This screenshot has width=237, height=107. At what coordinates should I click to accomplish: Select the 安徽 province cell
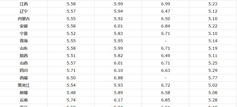[24, 26]
